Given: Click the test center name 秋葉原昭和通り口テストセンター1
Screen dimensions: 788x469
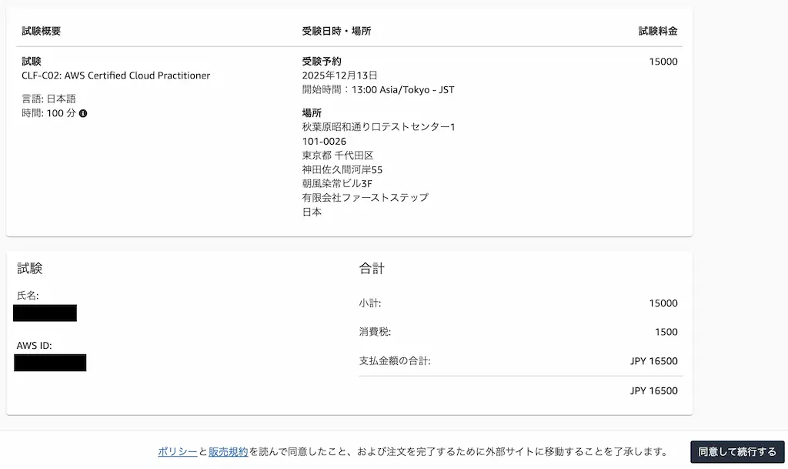Looking at the screenshot, I should click(x=379, y=126).
